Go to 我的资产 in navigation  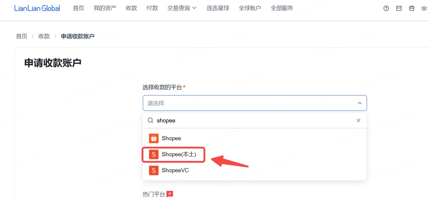coord(105,8)
